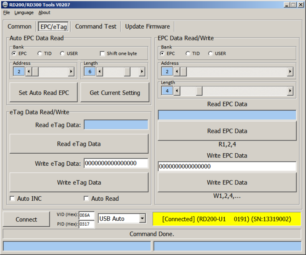
Task: Click the Read eTag Data button
Action: [x=79, y=144]
